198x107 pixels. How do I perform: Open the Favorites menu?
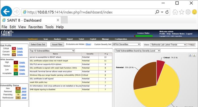(x=35, y=27)
